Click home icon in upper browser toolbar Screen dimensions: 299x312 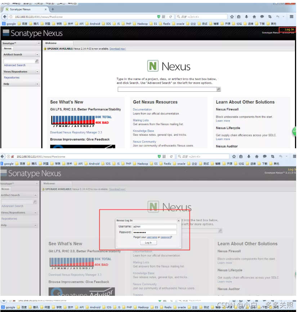click(x=254, y=17)
